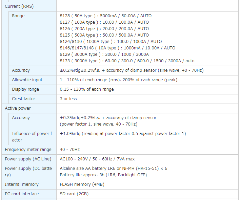Screen dimensions: 240x200
Task: Click the 8126 (200A type) range line
Action: tap(104, 29)
